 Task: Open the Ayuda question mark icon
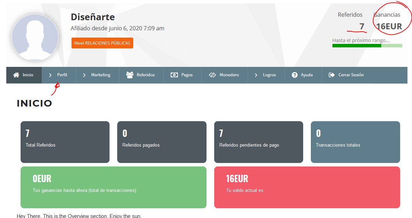tap(294, 75)
